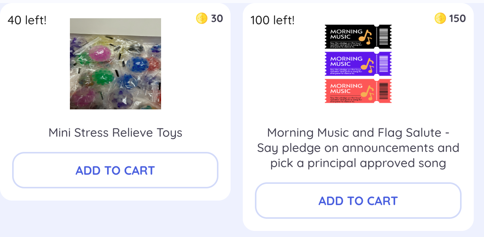
Task: Click the barcode on the black ticket
Action: point(384,36)
